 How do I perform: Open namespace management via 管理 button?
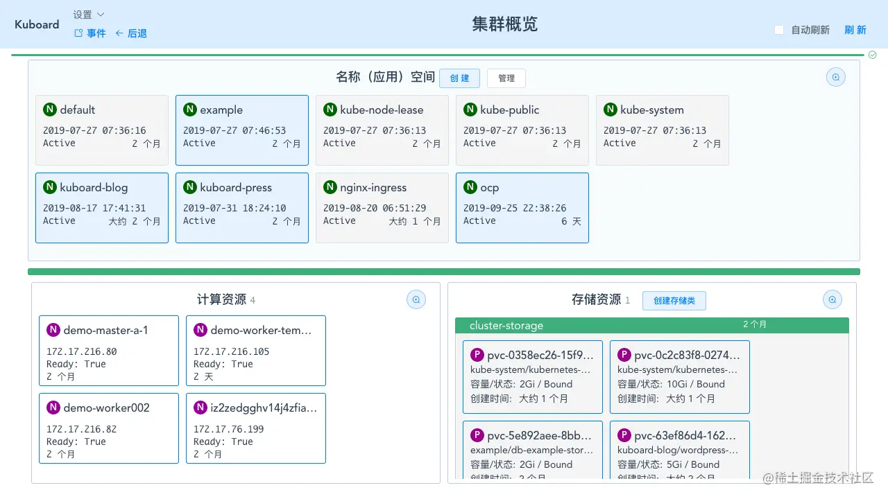click(506, 78)
